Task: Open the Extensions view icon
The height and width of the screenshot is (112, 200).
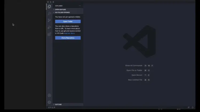Action: coord(49,34)
